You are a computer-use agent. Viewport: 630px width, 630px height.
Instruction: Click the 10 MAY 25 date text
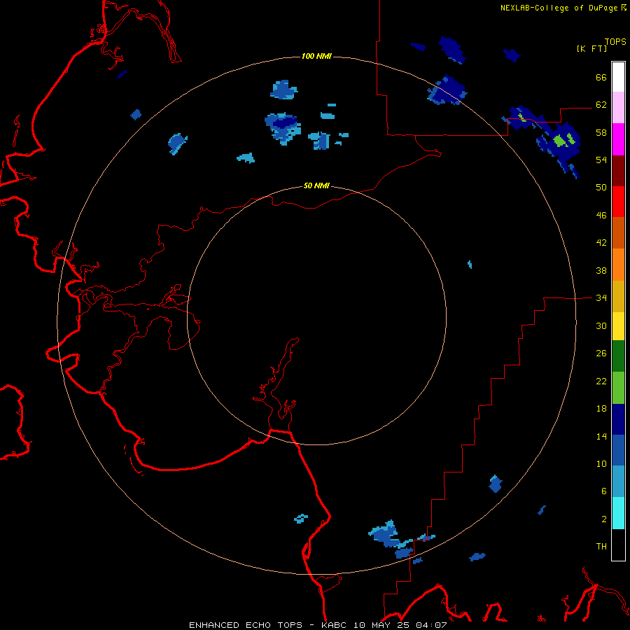382,625
